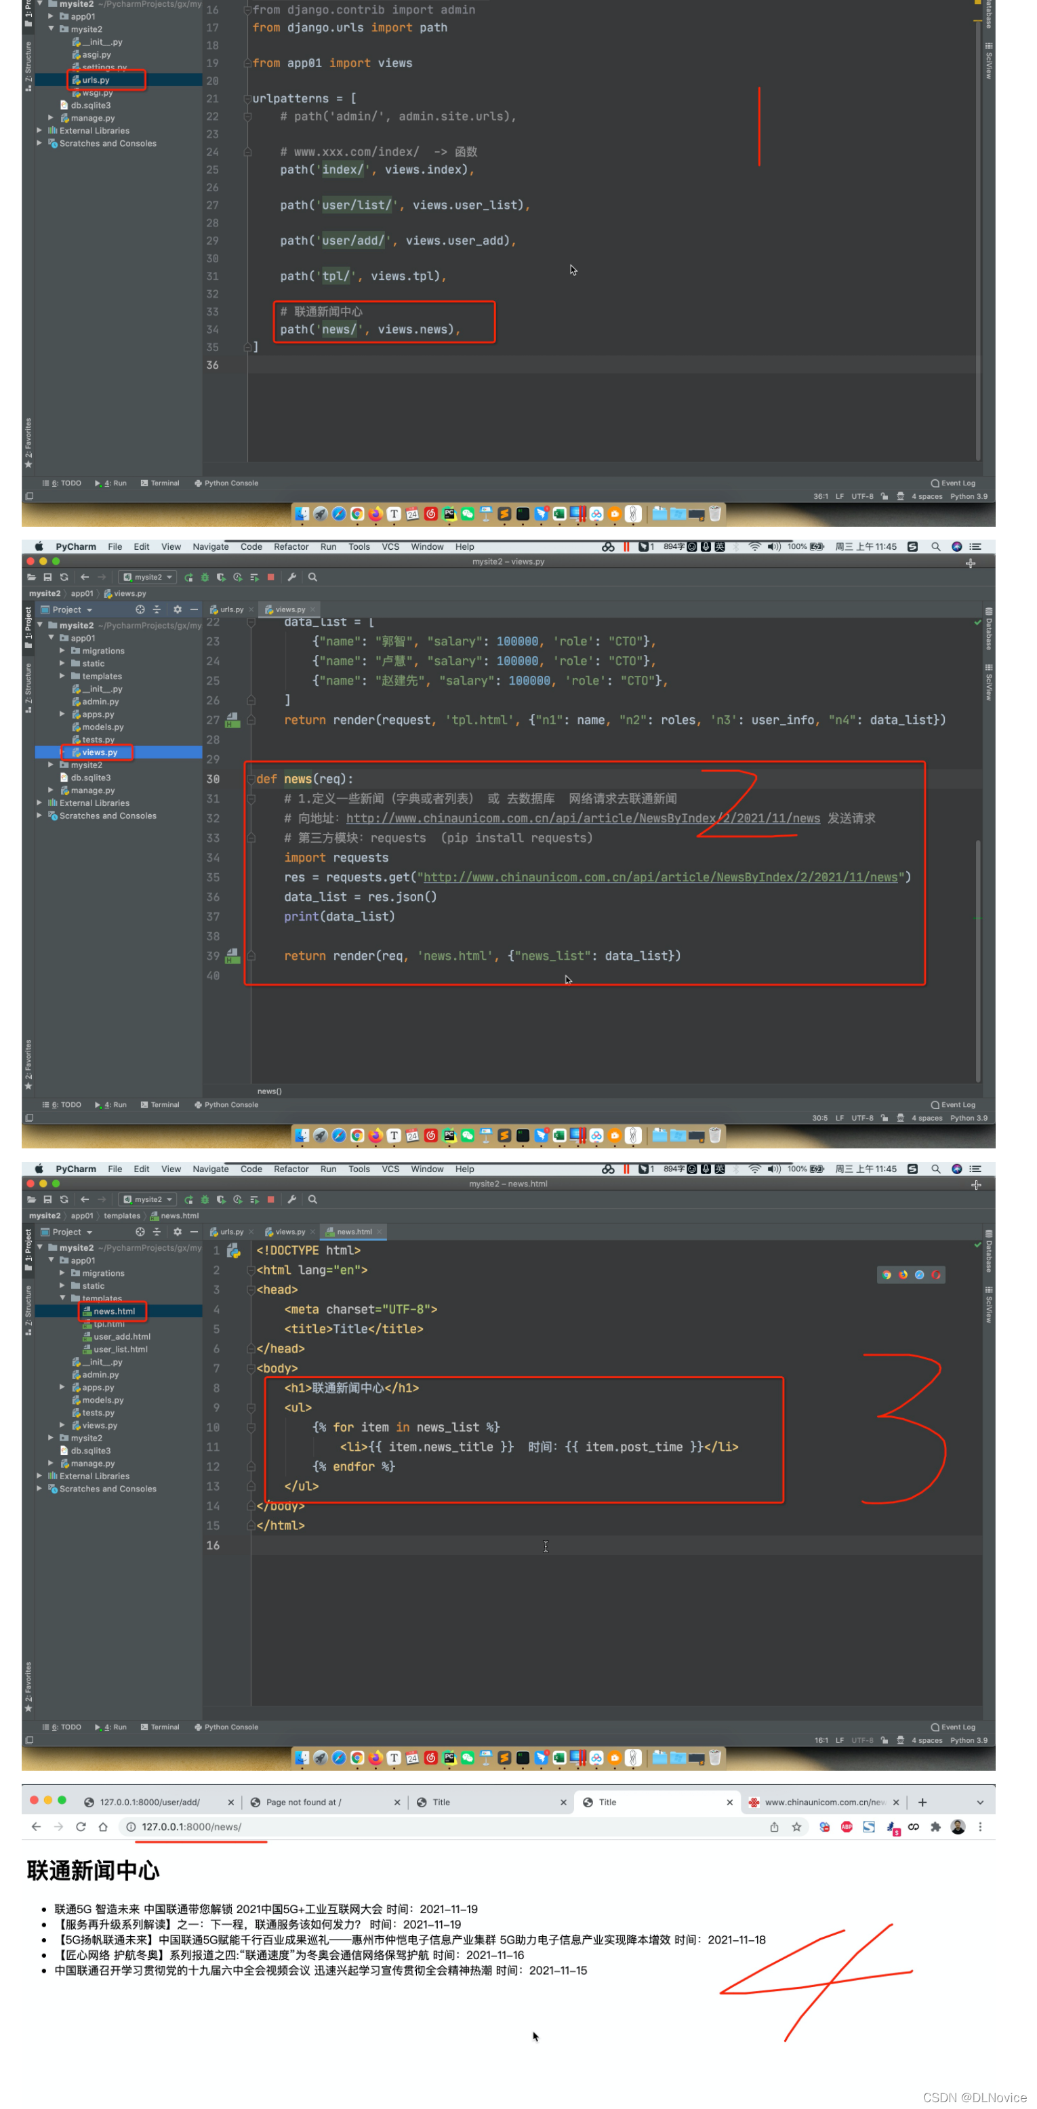
Task: Click browser Reload button
Action: click(x=80, y=1826)
